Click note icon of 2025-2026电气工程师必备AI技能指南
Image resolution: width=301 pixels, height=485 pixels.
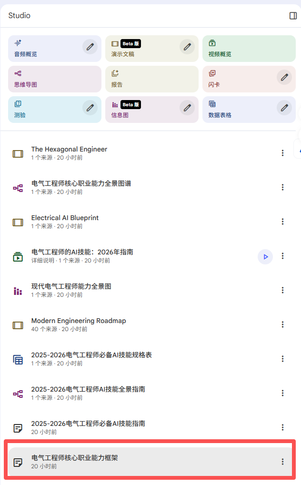(x=18, y=428)
